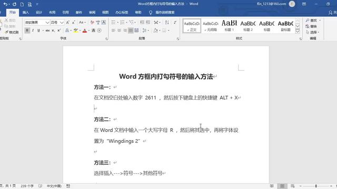Click the Redo icon in title bar
This screenshot has height=189, width=337.
pyautogui.click(x=14, y=4)
